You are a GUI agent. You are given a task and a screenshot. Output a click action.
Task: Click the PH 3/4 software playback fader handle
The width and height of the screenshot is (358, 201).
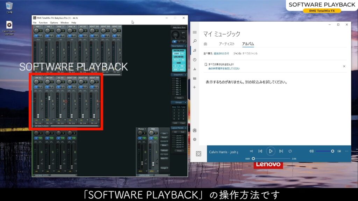point(49,98)
